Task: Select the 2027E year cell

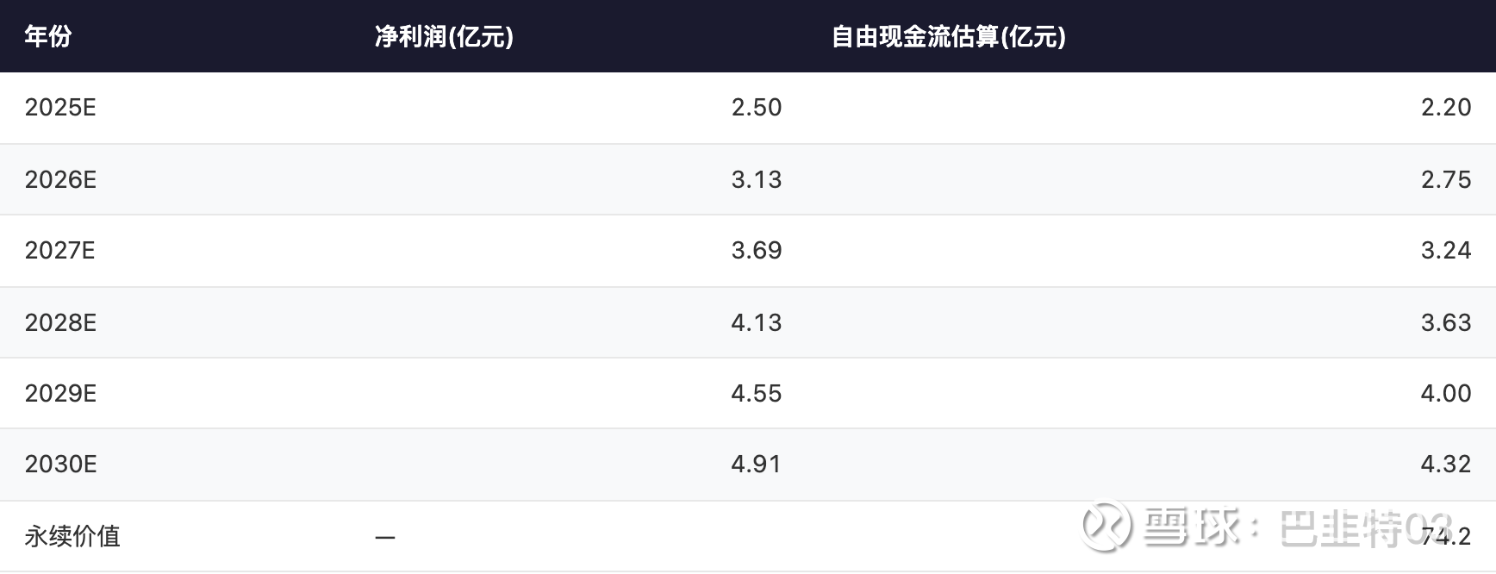Action: click(x=60, y=251)
